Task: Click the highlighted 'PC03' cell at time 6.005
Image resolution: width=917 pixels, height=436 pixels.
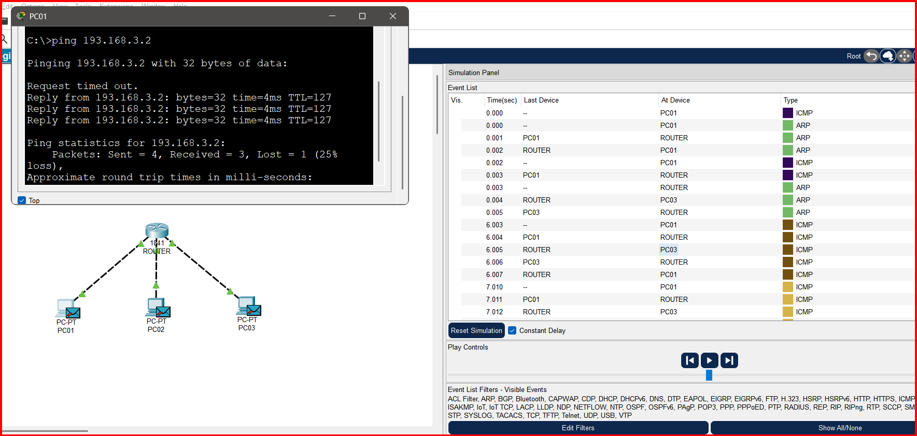Action: (669, 250)
